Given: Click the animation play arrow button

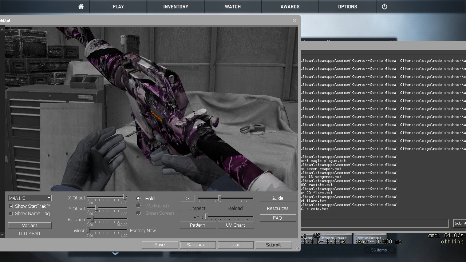Looking at the screenshot, I should (187, 198).
